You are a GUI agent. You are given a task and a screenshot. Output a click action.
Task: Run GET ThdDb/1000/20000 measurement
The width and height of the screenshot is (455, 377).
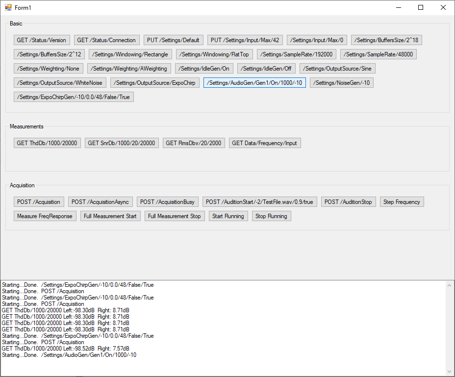(x=47, y=143)
